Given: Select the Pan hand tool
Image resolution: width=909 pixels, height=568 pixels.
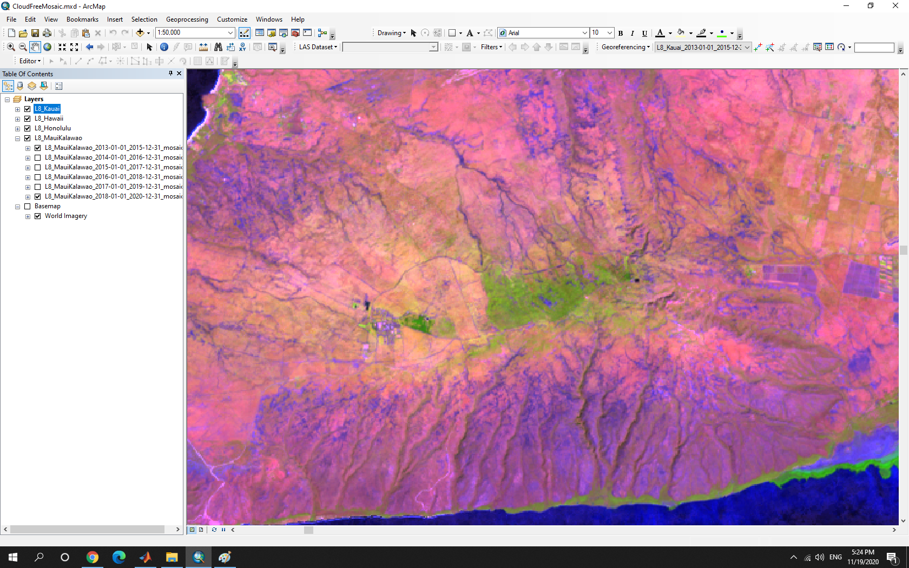Looking at the screenshot, I should pos(35,47).
